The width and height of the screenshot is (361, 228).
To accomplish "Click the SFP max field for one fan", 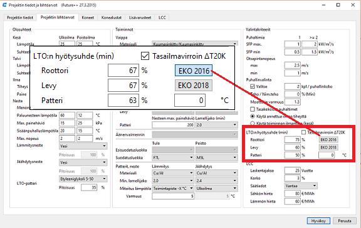I will click(x=293, y=44).
